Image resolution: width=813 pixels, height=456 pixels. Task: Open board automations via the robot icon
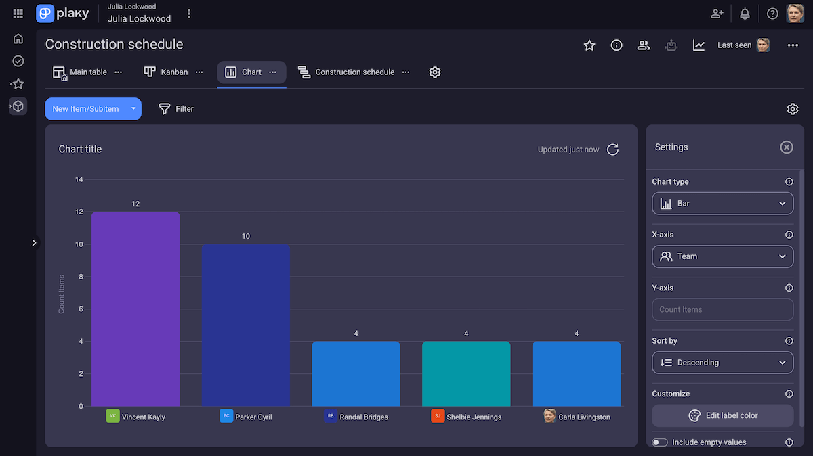coord(671,45)
